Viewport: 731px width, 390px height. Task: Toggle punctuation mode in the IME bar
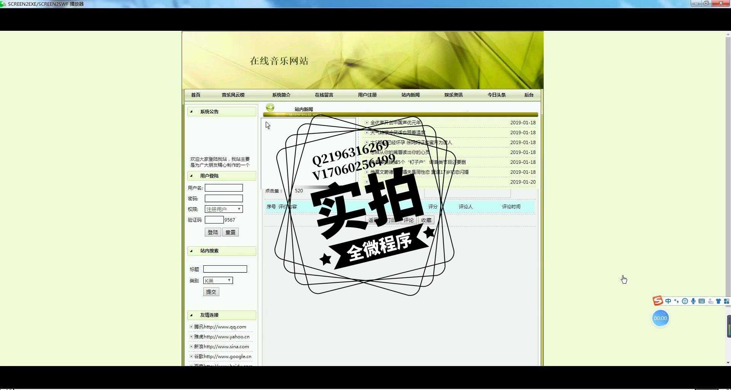[x=677, y=301]
